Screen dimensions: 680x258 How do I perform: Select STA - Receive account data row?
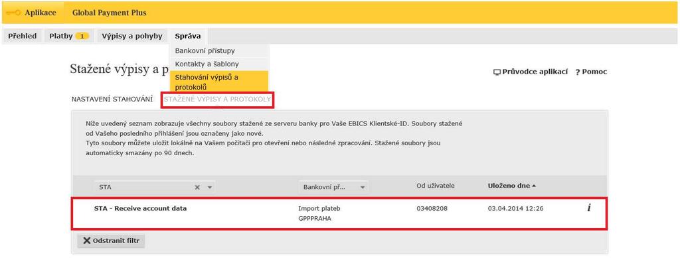point(339,214)
